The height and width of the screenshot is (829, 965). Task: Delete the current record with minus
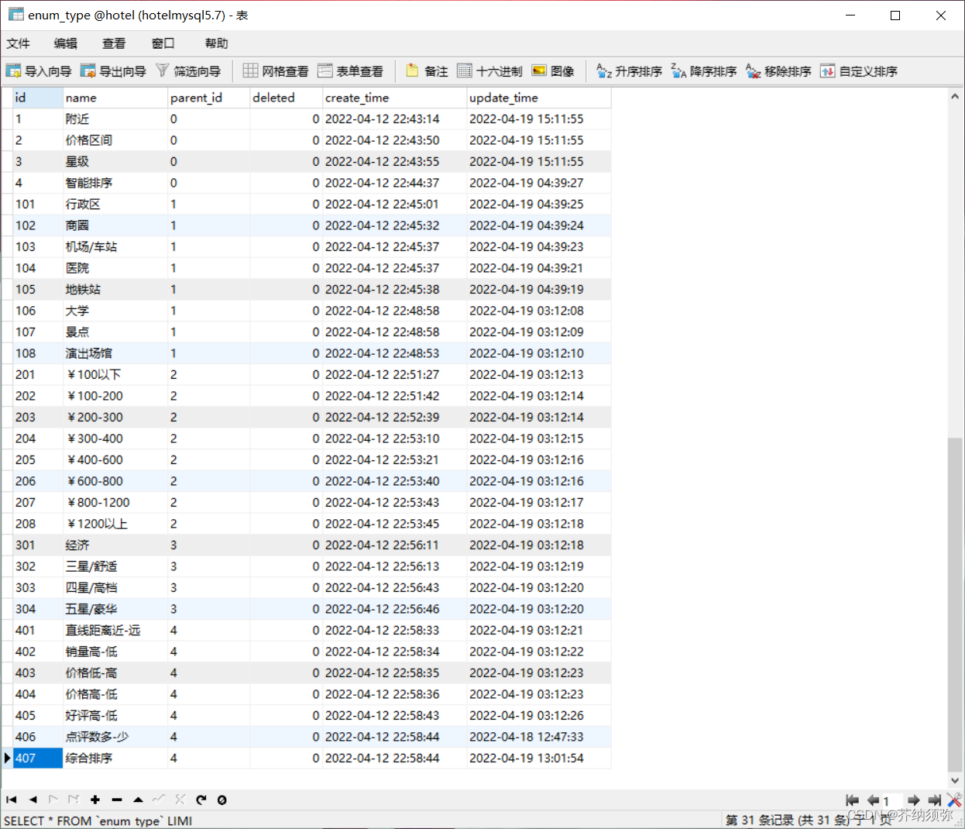[117, 800]
